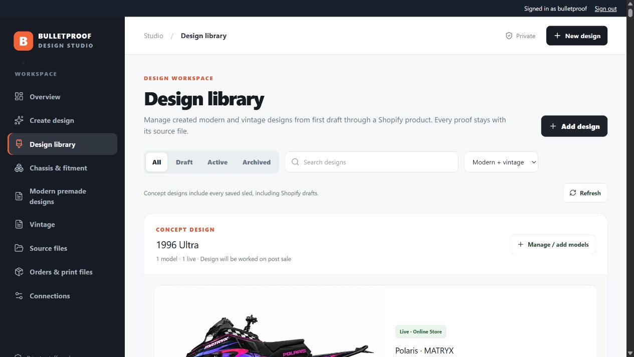Click the Signed in as bulletproof text

click(x=555, y=9)
